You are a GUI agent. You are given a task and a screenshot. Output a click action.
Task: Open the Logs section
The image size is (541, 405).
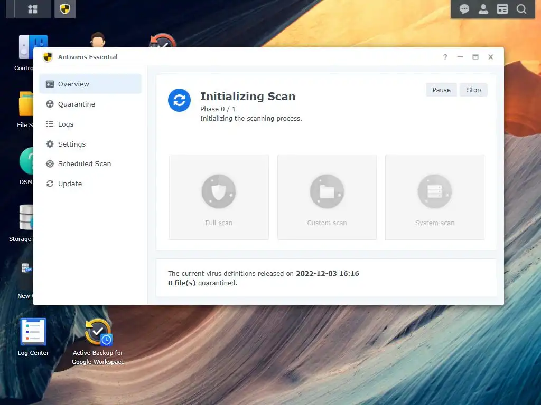(x=90, y=124)
